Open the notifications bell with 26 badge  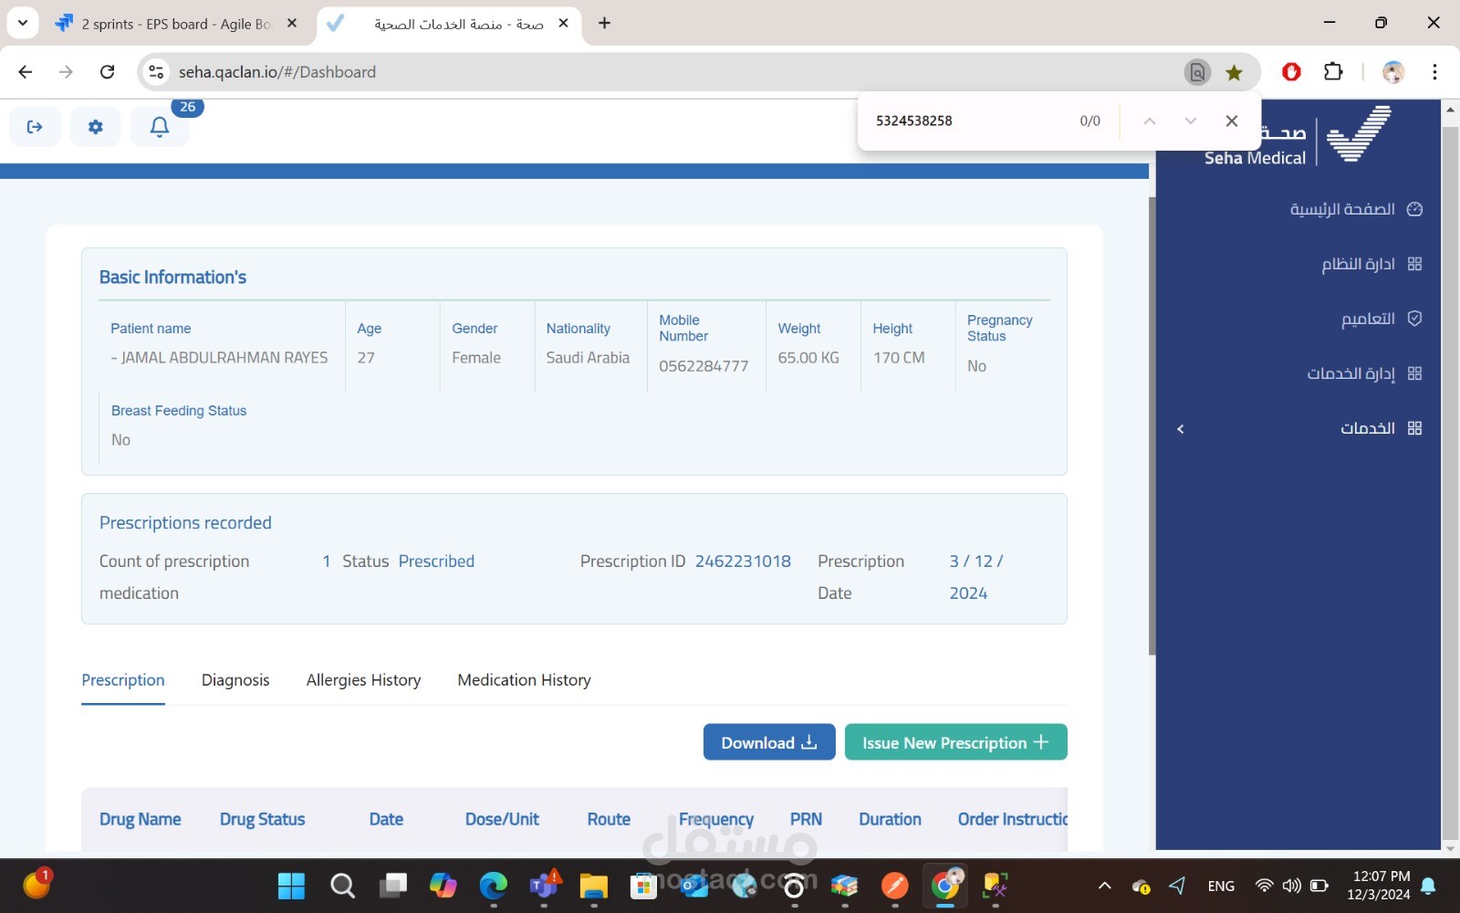coord(160,127)
